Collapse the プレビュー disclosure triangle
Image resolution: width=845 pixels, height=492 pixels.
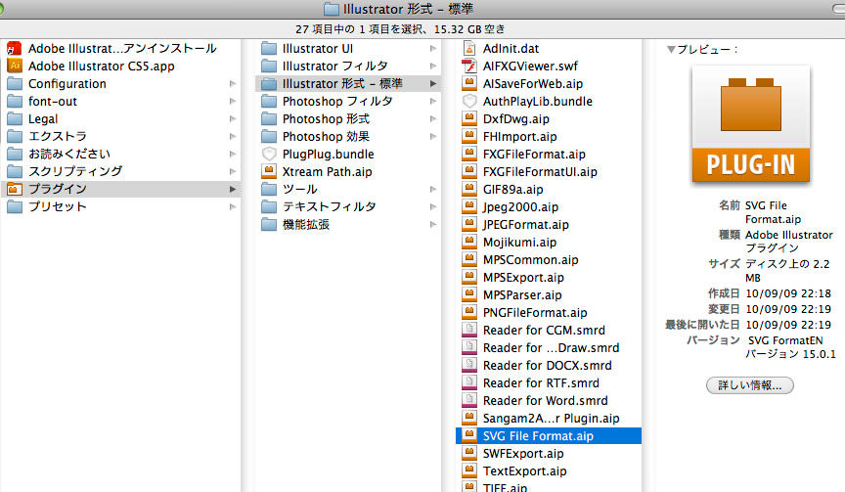(x=671, y=50)
